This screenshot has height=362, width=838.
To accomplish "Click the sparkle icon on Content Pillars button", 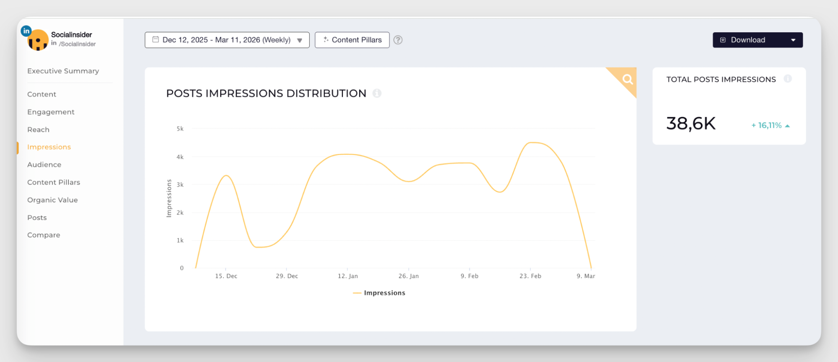I will coord(326,39).
